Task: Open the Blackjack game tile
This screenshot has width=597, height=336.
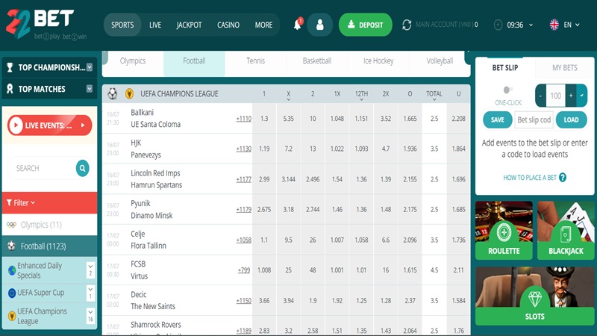Action: pos(566,231)
